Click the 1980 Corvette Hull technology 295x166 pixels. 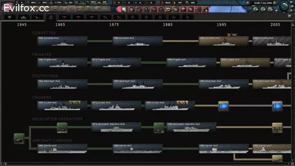click(137, 40)
